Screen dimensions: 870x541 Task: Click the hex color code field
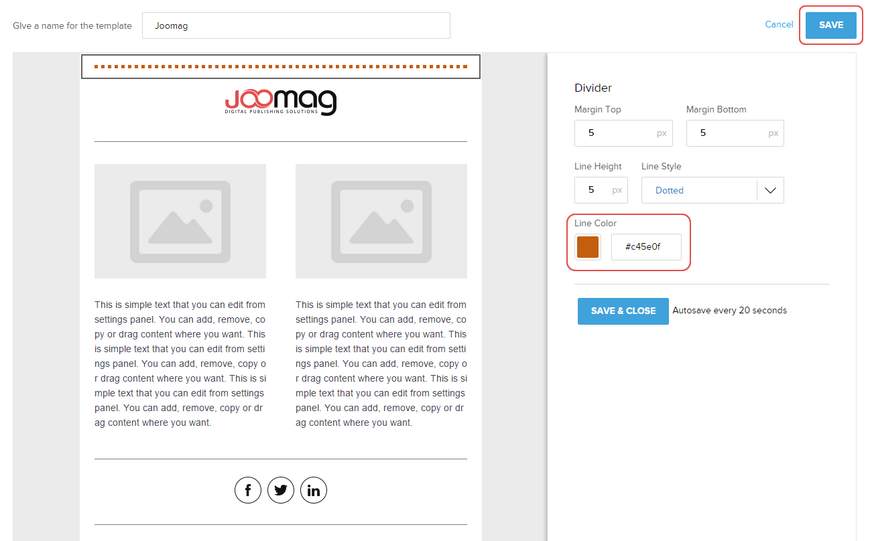click(x=646, y=247)
